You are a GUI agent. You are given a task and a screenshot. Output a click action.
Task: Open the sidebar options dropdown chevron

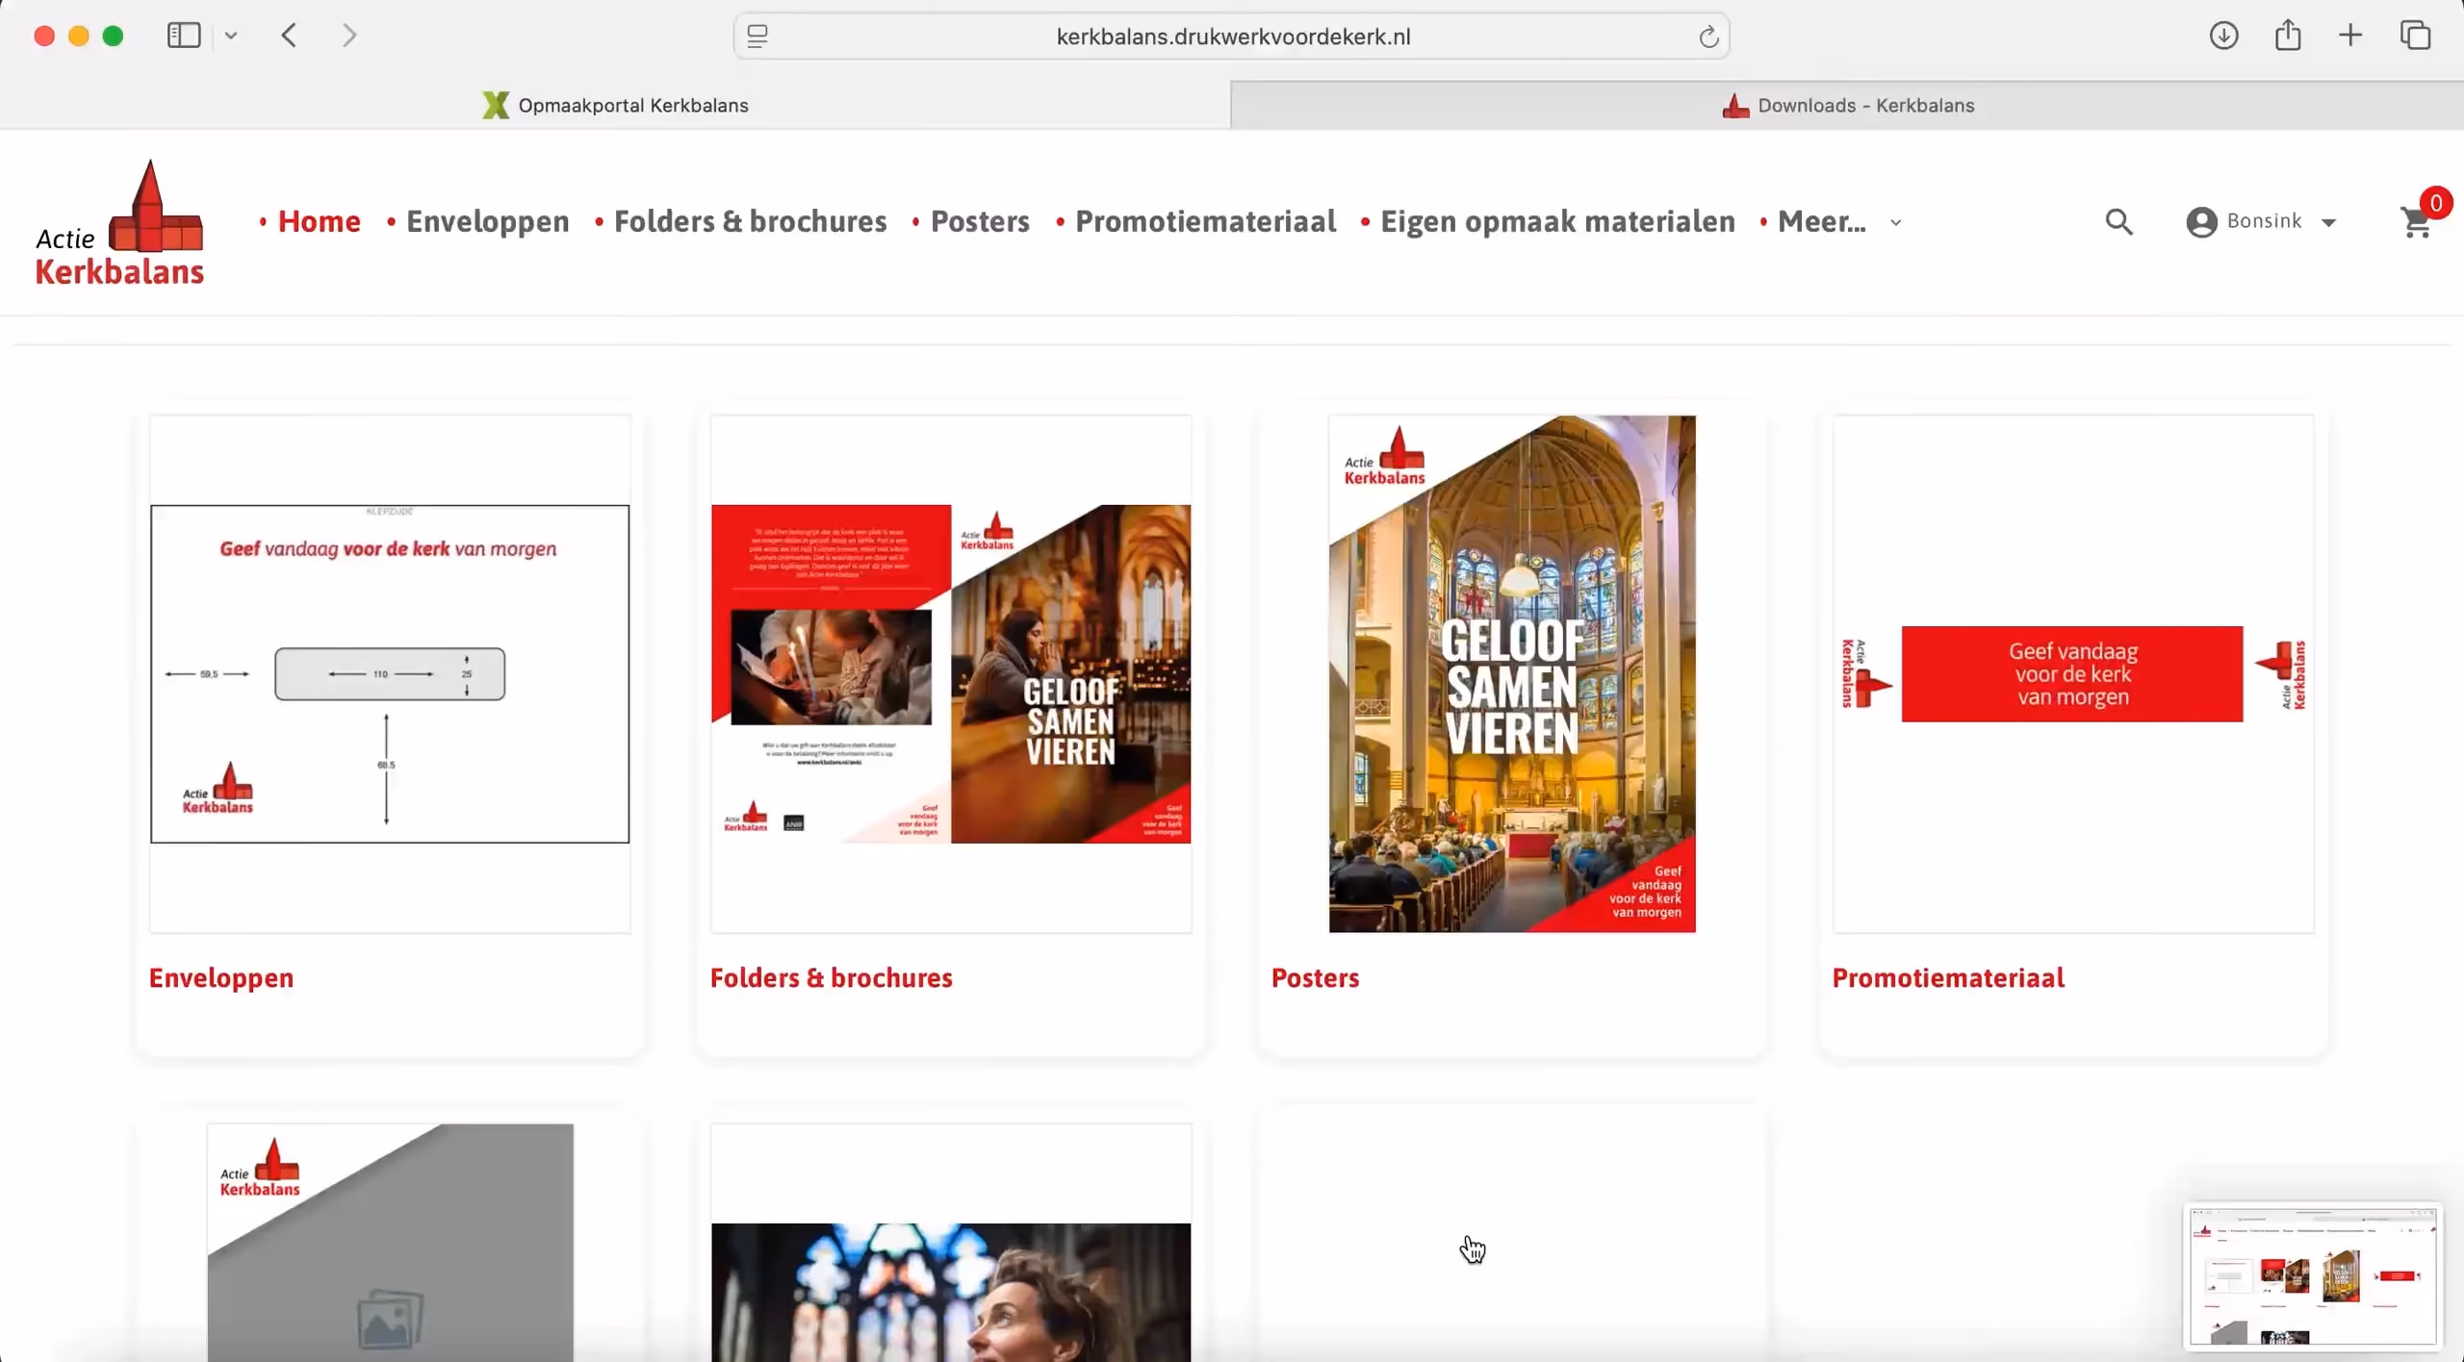[x=231, y=37]
